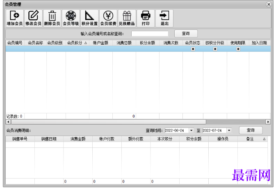Click the 本次积分 column header
This screenshot has height=188, width=278.
click(x=165, y=139)
